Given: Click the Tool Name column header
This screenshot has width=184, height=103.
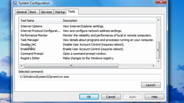Looking at the screenshot, I should pyautogui.click(x=40, y=21).
